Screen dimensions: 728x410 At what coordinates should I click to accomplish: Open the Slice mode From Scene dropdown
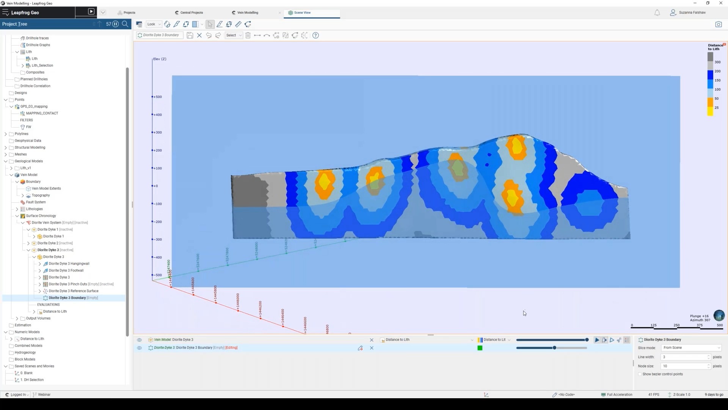[x=691, y=348]
